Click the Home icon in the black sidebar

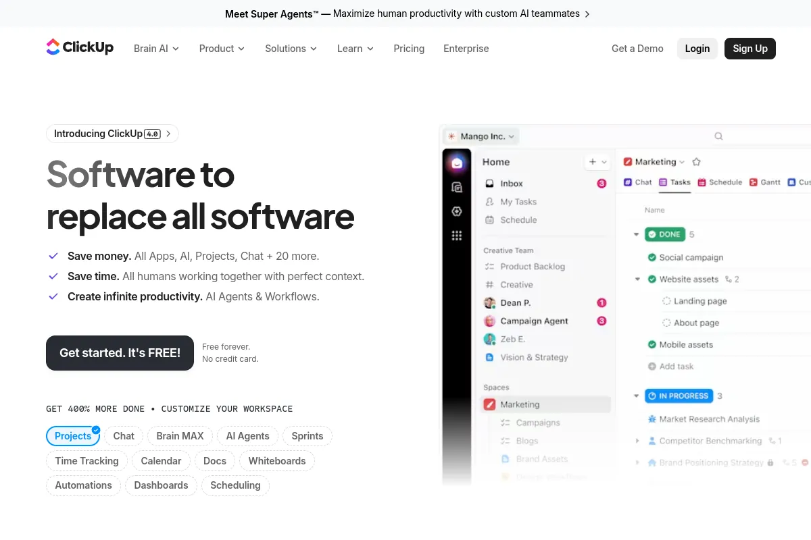(457, 163)
